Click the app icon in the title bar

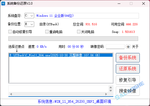[x=3, y=3]
